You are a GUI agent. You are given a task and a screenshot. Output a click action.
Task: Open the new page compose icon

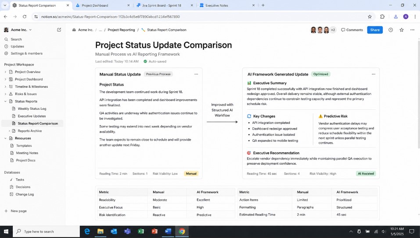(59, 30)
